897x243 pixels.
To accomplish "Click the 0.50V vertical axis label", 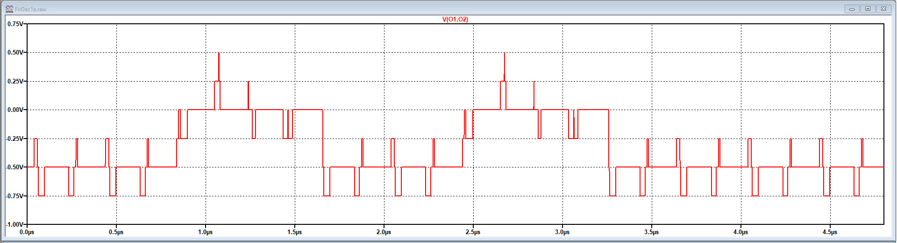I will click(15, 53).
